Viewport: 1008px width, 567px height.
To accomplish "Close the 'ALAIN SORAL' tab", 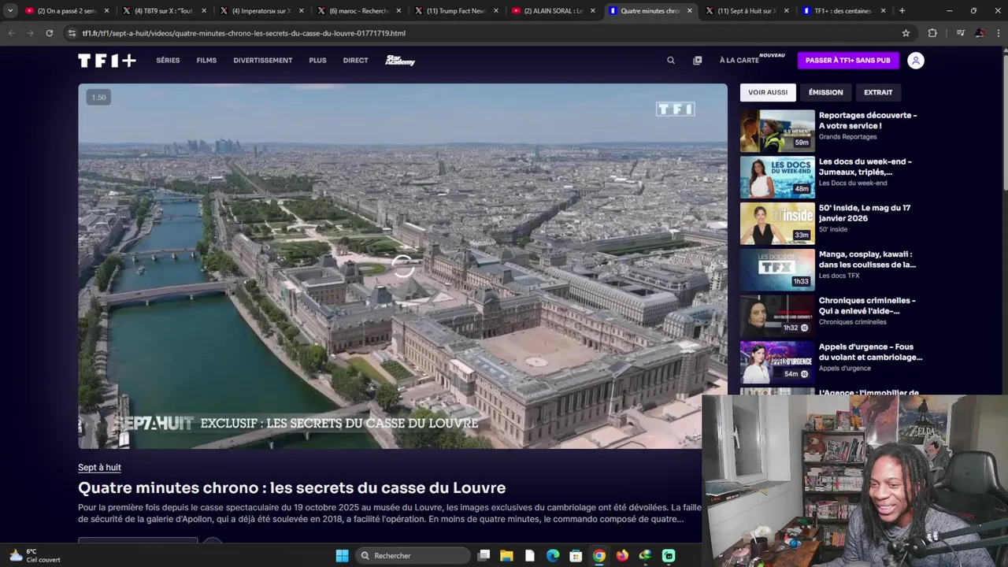I will click(593, 11).
